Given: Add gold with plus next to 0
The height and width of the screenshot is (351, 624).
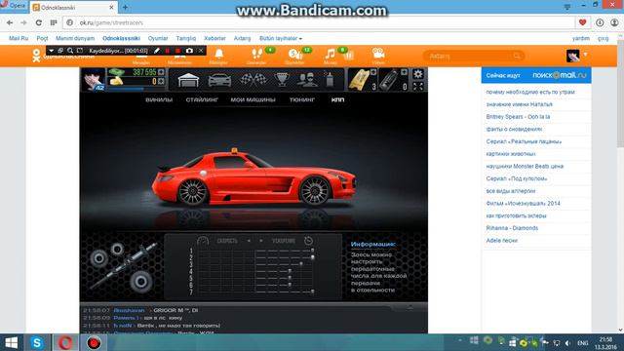Looking at the screenshot, I should pyautogui.click(x=161, y=81).
